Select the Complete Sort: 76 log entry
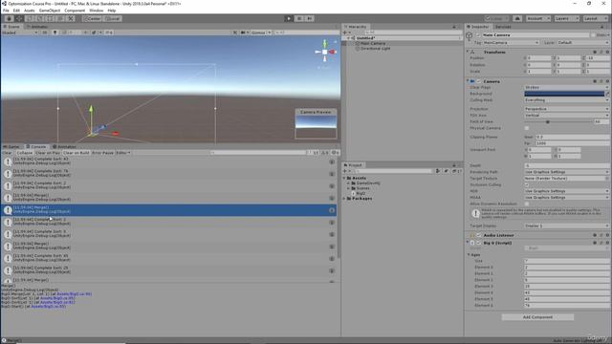Viewport: 612px width, 344px height. point(168,174)
